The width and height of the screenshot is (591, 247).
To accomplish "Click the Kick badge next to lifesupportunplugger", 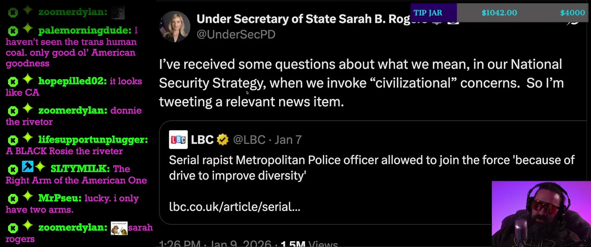I will tap(13, 140).
